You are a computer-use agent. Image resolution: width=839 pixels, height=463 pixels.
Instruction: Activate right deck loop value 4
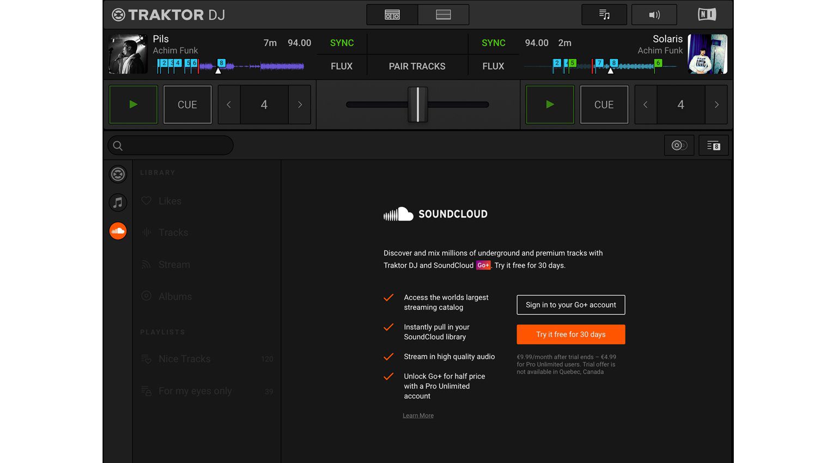(680, 105)
